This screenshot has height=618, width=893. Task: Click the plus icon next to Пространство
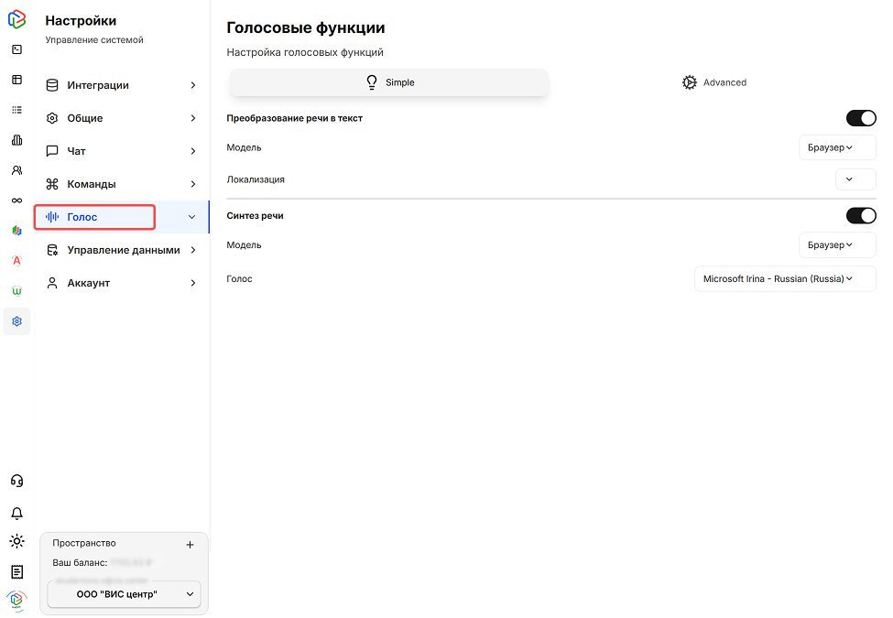(x=190, y=545)
